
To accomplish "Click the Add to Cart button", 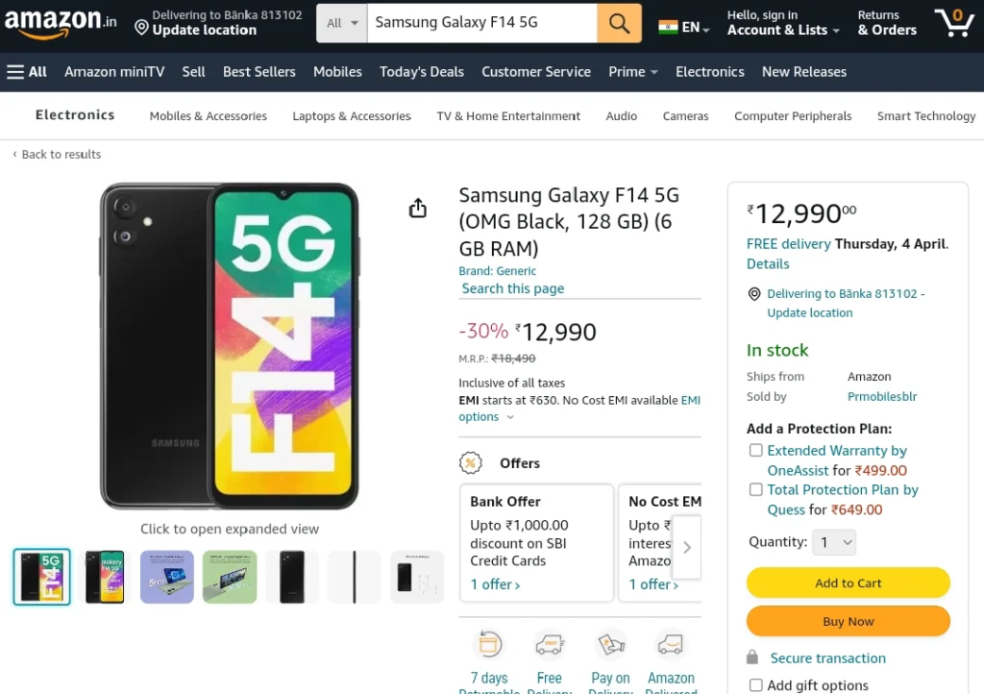I will coord(848,582).
